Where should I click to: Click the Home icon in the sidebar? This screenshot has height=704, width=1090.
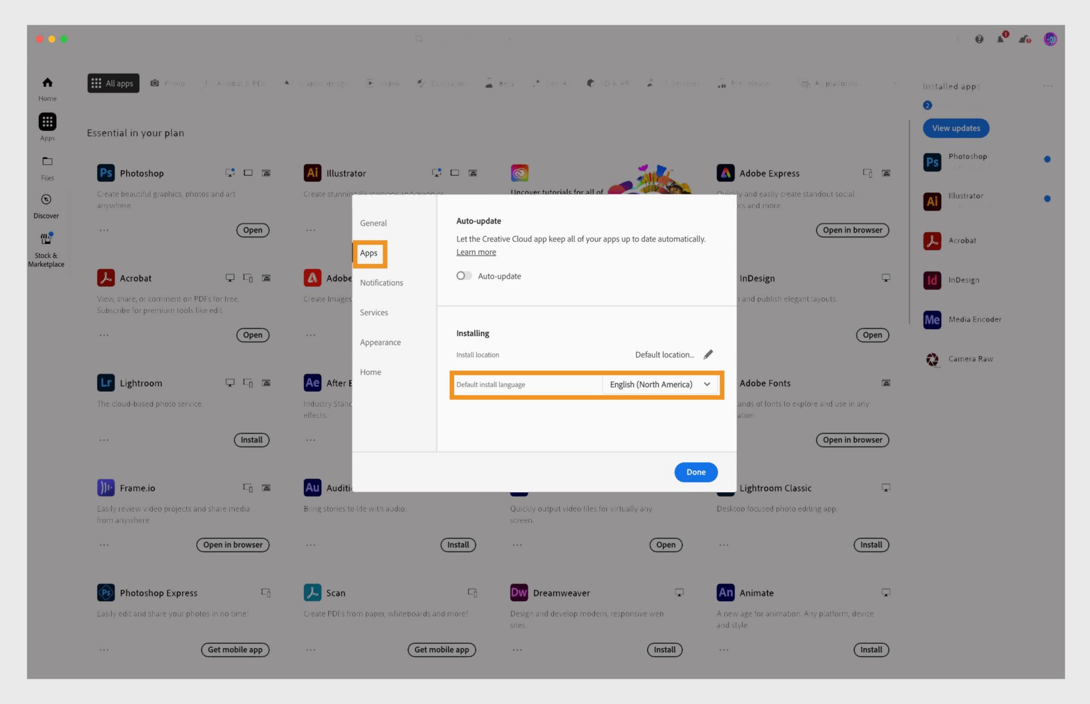coord(48,83)
